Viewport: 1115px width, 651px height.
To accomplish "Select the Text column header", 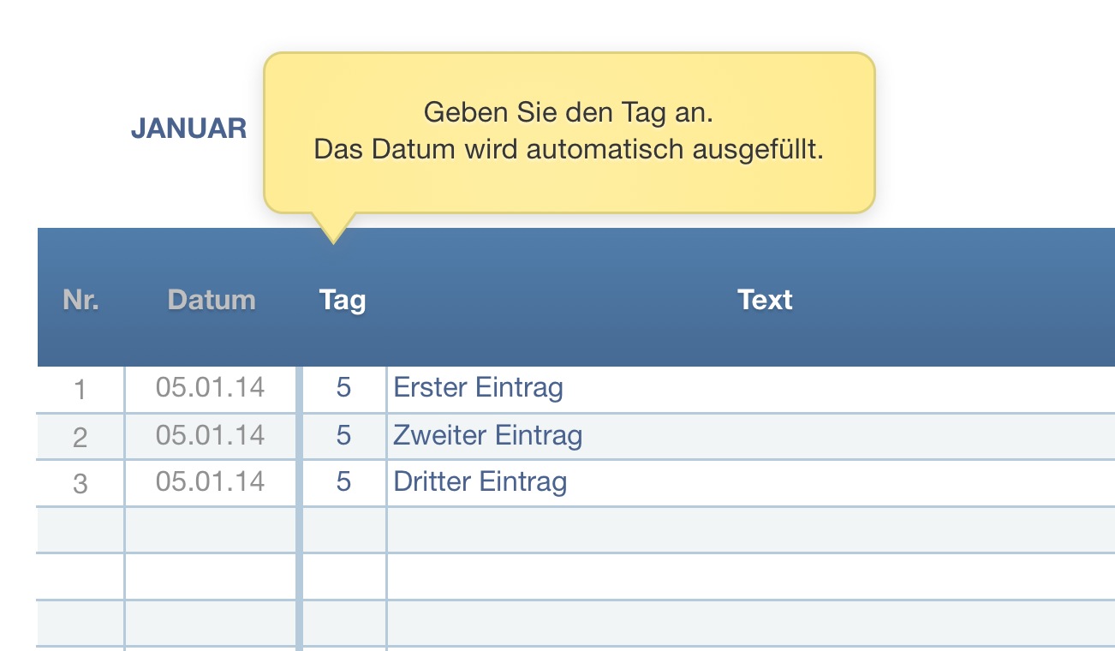I will pos(765,300).
